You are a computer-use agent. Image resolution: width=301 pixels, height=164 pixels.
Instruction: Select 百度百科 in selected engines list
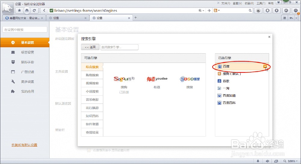coord(242,103)
